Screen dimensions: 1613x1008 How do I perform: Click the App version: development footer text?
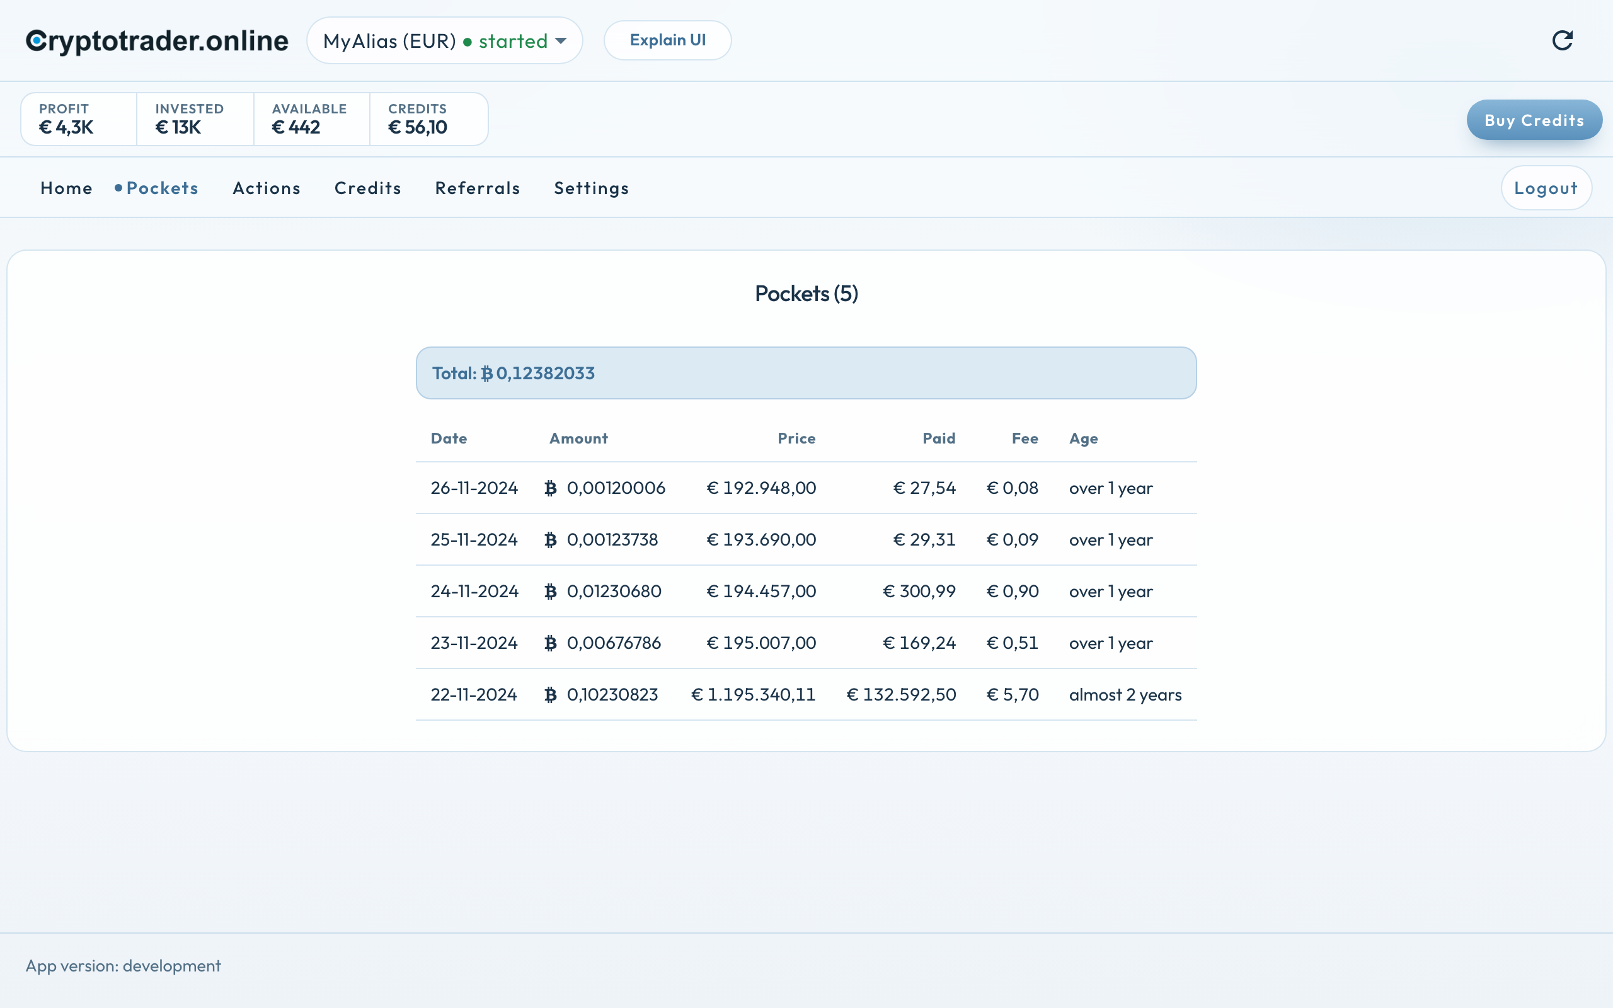[x=123, y=965]
